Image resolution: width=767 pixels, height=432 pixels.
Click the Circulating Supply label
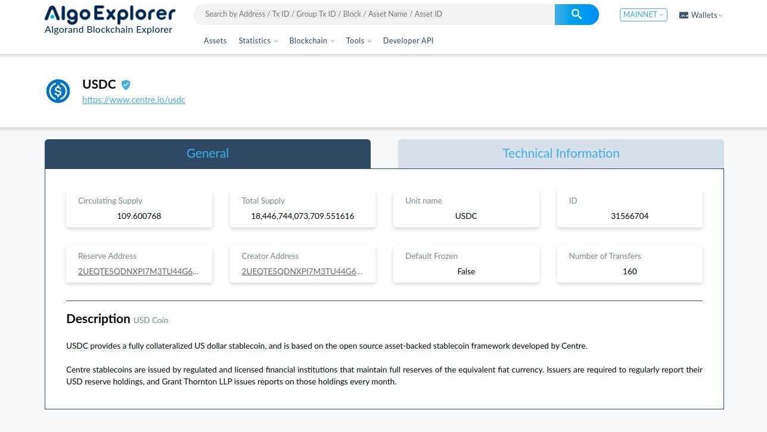pyautogui.click(x=110, y=201)
